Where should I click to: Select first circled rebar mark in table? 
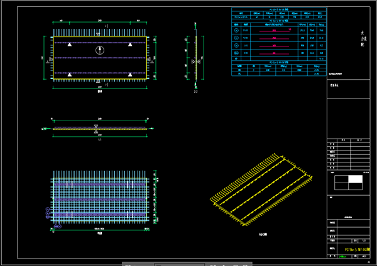236,31
